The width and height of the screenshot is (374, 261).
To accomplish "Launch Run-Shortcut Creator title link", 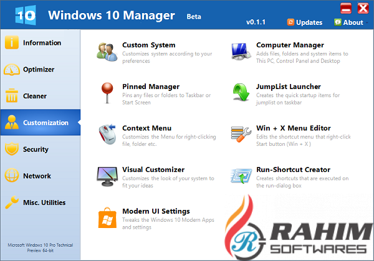I will point(293,169).
